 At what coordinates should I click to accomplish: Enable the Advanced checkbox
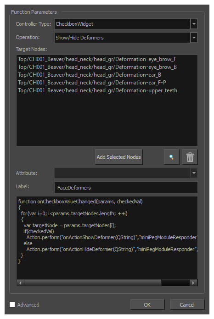click(x=12, y=305)
